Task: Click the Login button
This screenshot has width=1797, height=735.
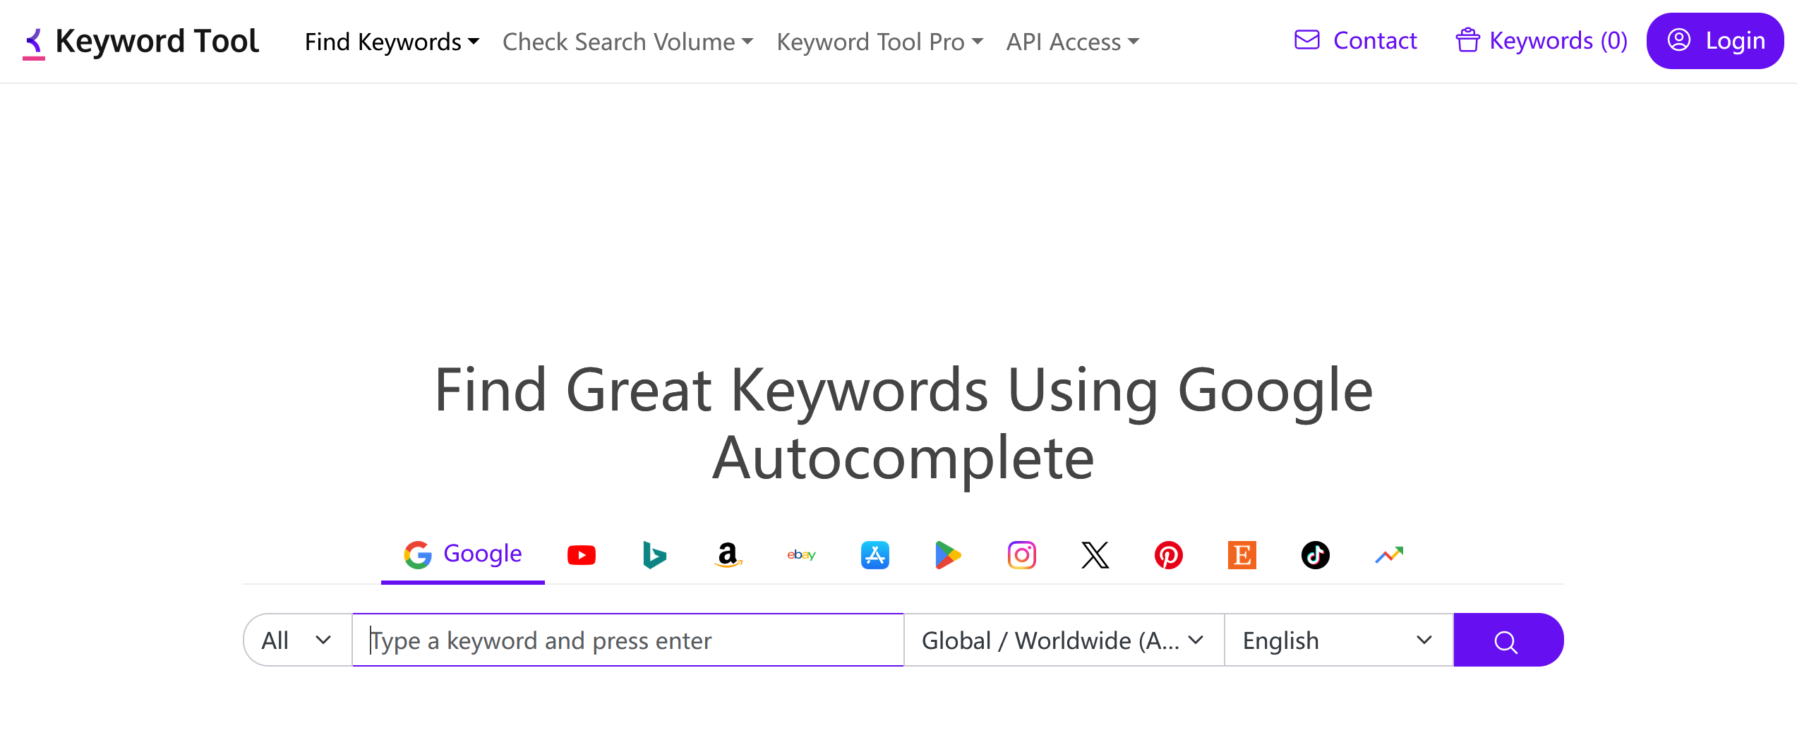Action: [x=1715, y=41]
